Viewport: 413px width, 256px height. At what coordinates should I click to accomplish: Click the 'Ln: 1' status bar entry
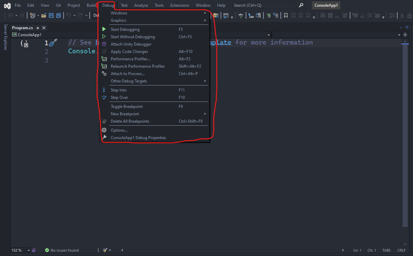pos(357,250)
